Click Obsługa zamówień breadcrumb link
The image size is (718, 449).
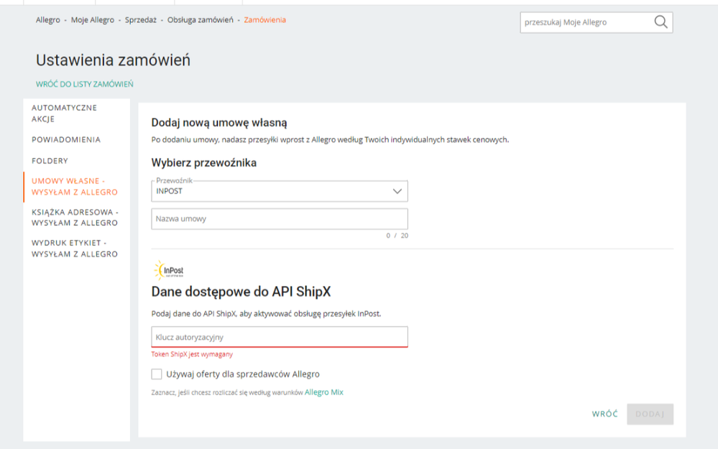point(200,20)
